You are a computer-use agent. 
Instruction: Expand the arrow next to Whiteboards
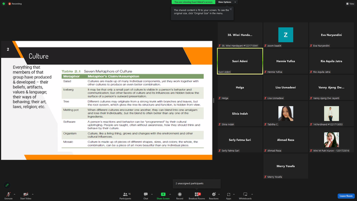click(252, 194)
